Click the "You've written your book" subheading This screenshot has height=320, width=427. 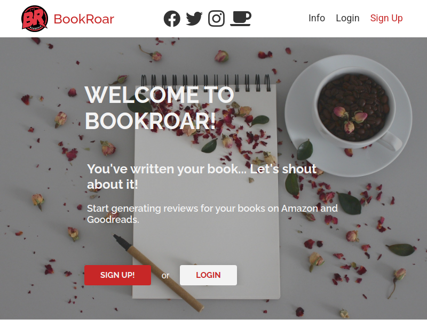202,177
